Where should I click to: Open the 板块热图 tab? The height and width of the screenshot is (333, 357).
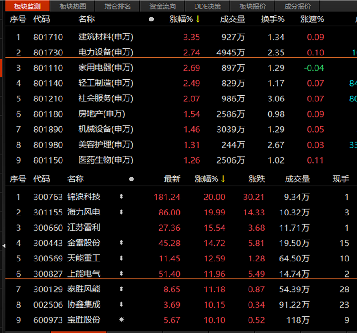coord(73,6)
